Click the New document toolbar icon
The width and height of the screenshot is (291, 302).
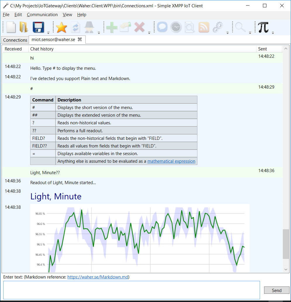[x=11, y=27]
